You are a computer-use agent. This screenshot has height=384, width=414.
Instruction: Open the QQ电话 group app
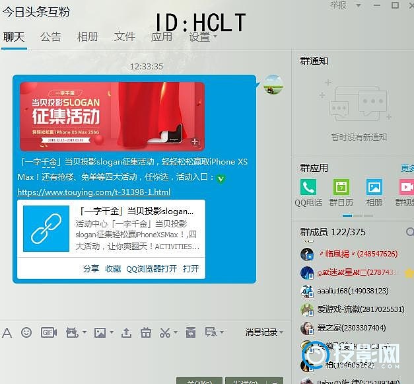[308, 187]
